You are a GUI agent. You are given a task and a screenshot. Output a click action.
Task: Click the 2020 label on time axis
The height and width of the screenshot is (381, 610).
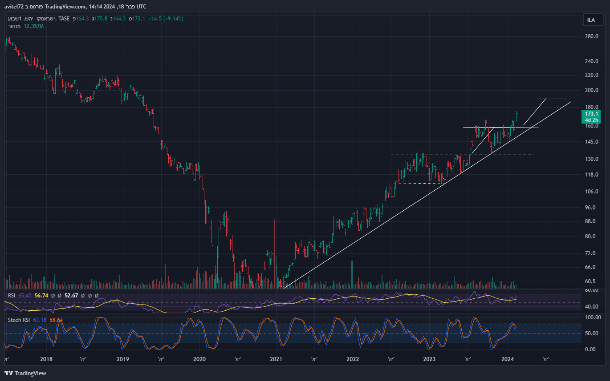tap(199, 359)
